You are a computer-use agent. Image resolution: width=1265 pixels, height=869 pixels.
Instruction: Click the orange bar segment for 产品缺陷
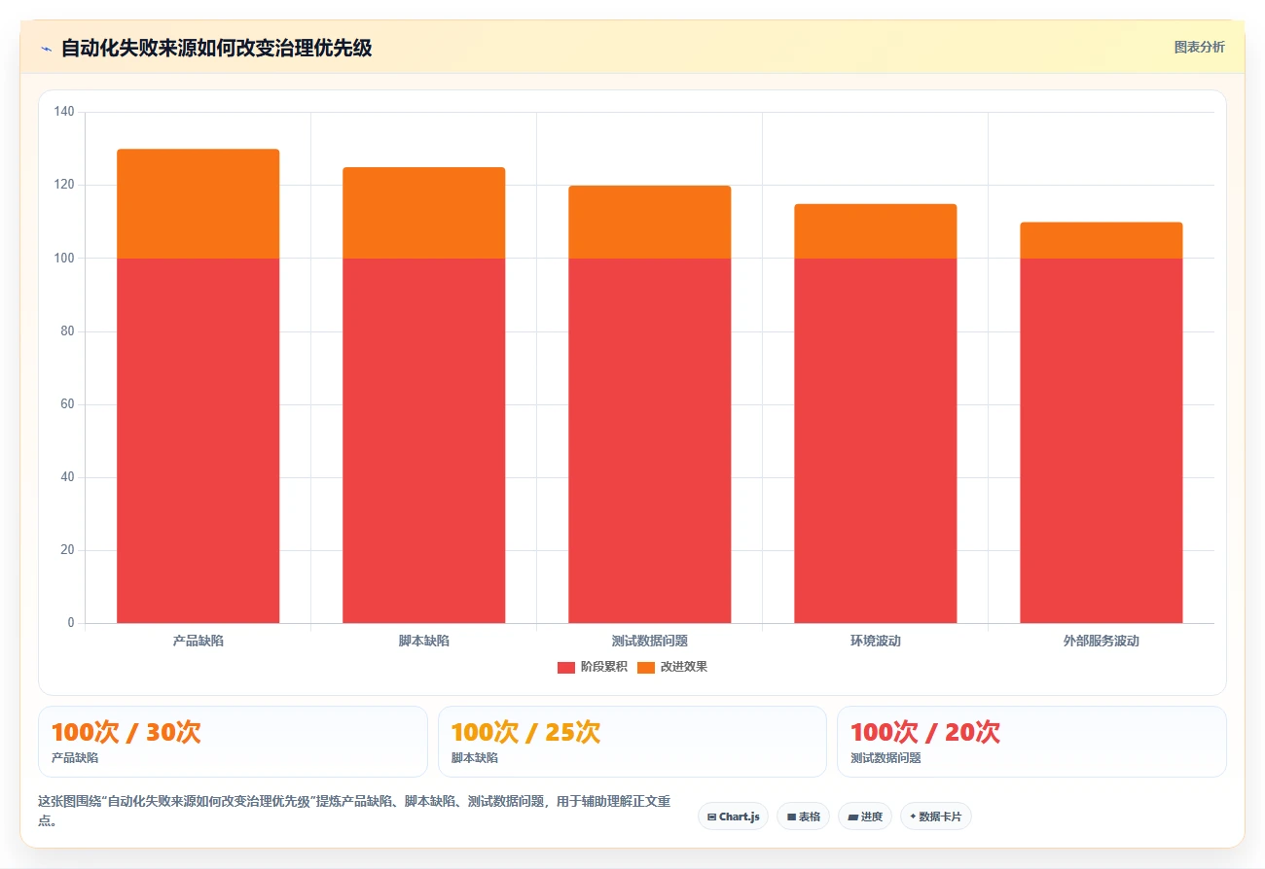coord(199,204)
